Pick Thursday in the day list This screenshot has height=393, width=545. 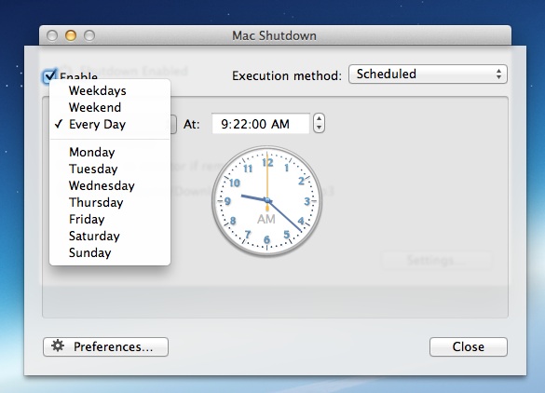point(110,202)
